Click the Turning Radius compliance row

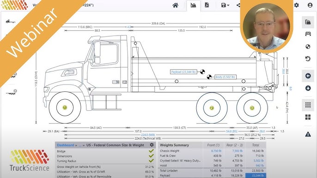pos(105,161)
